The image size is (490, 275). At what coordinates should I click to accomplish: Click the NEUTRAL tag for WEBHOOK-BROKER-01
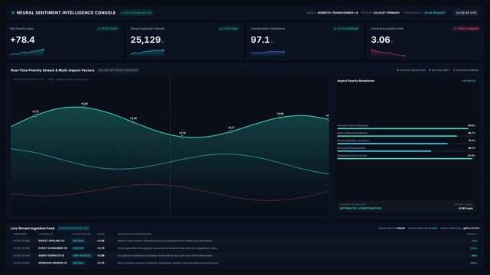click(78, 263)
